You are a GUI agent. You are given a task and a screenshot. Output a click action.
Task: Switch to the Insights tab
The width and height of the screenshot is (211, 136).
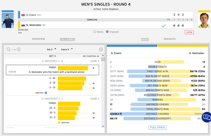(169, 39)
